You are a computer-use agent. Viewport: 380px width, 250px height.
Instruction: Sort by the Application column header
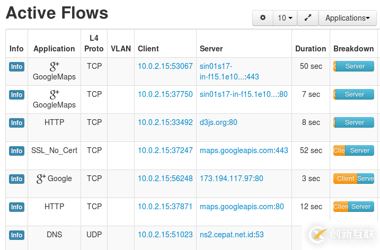pos(54,49)
